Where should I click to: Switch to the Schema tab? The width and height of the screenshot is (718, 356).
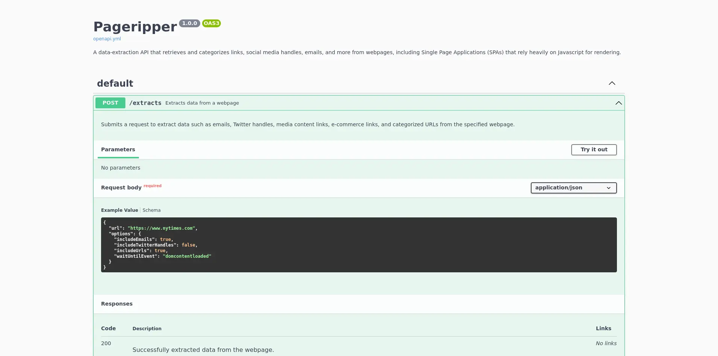click(x=151, y=210)
